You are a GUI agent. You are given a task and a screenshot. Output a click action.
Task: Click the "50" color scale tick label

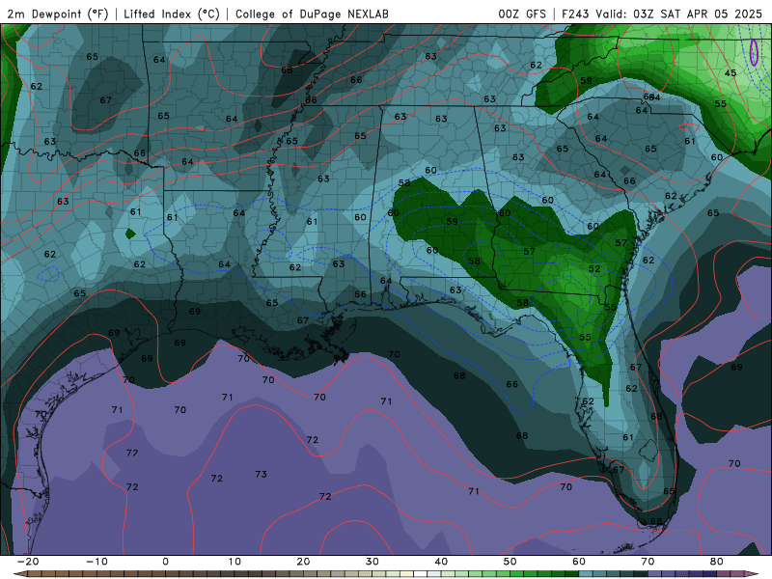pos(510,562)
